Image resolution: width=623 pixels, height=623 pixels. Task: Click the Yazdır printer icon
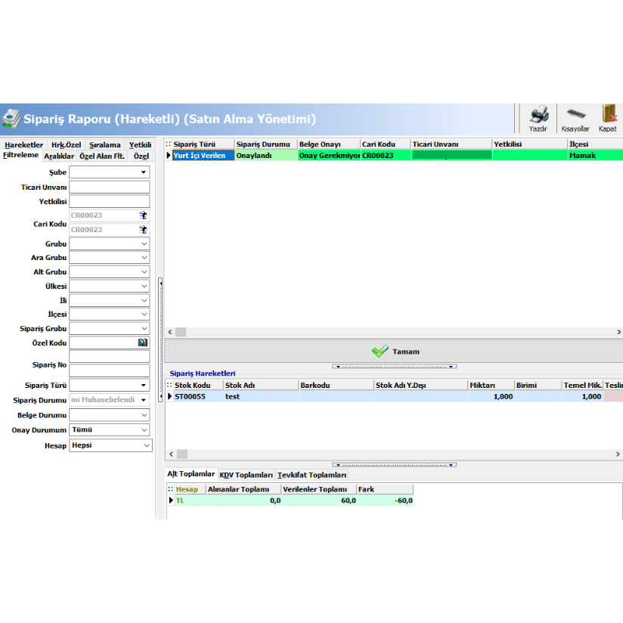click(x=539, y=113)
